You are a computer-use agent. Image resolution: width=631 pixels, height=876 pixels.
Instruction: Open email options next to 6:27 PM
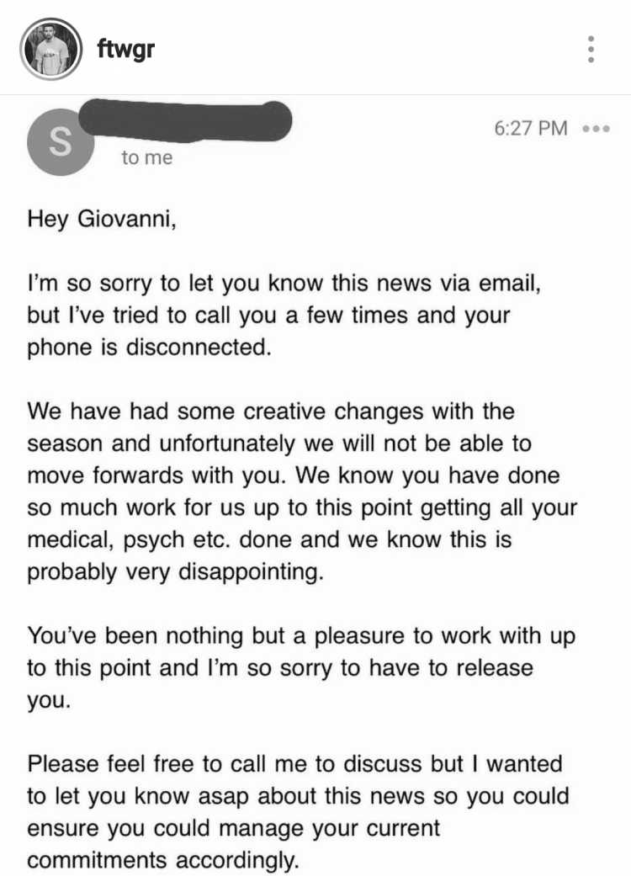(597, 129)
